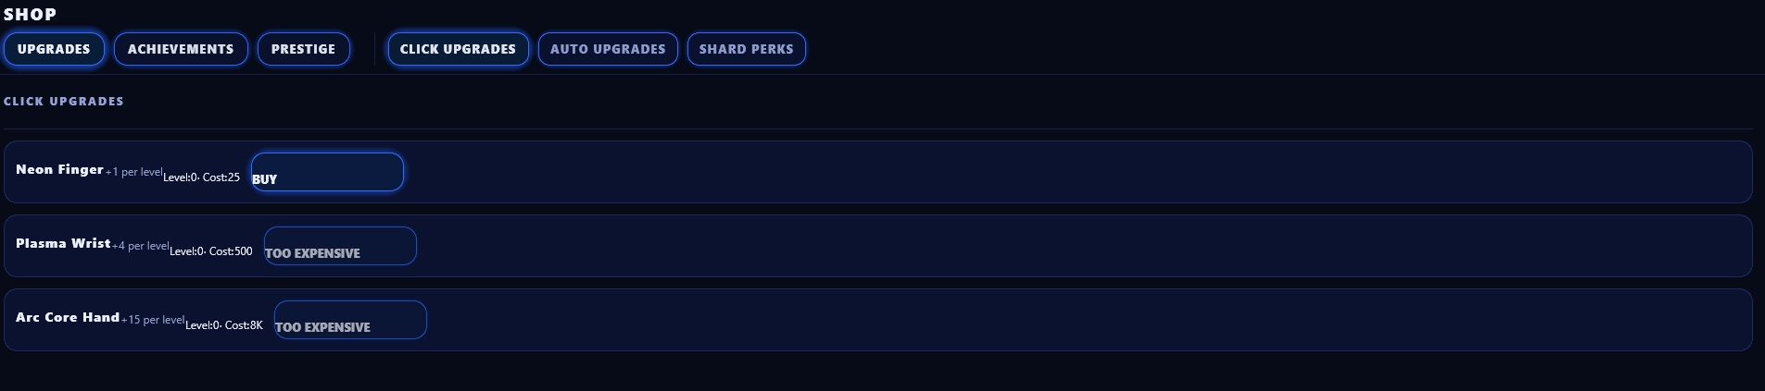
Task: Click the SHOP heading
Action: coord(30,14)
